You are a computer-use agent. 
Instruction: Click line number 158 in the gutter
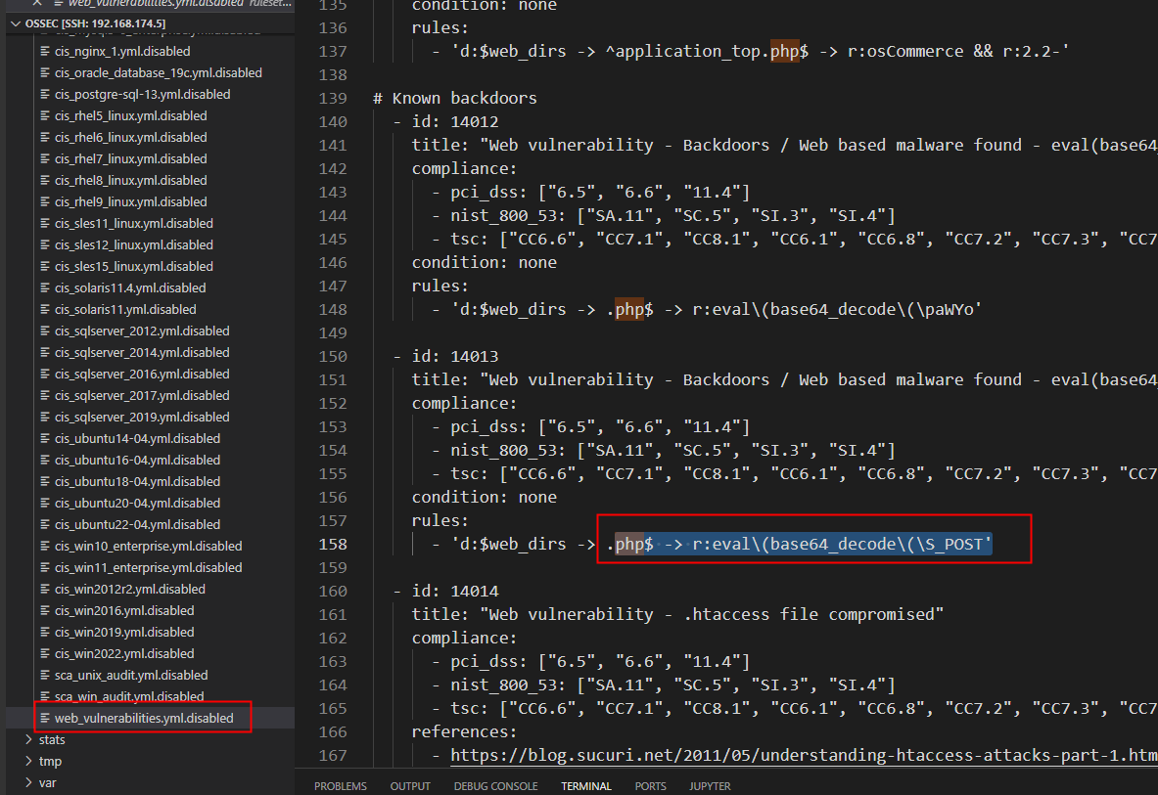pos(333,545)
